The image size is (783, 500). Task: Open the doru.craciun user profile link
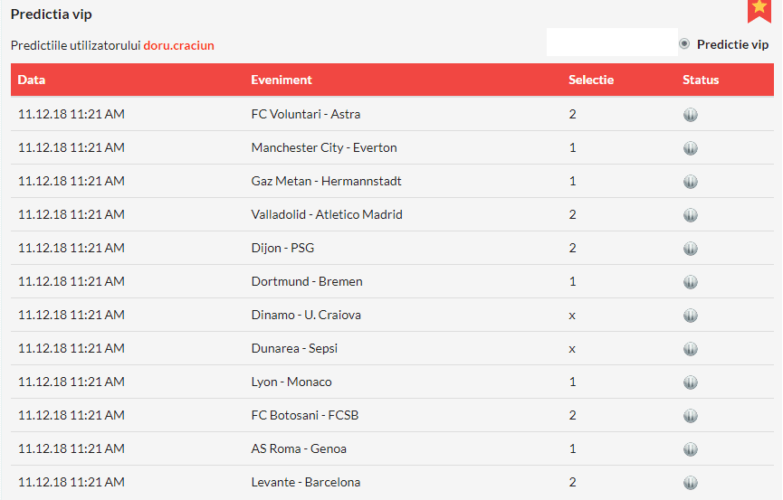click(178, 45)
